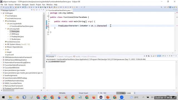
Task: Run garbage collector trash icon
Action: [x=135, y=93]
